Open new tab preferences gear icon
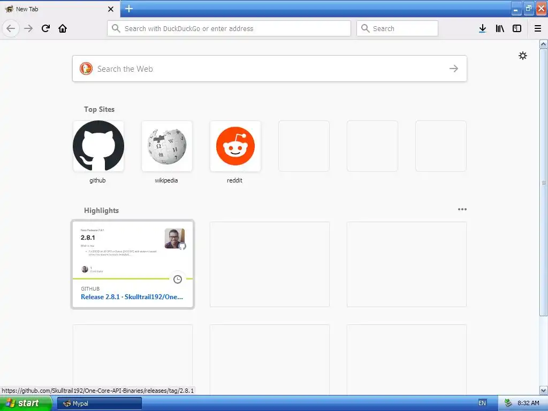The height and width of the screenshot is (411, 548). (522, 56)
